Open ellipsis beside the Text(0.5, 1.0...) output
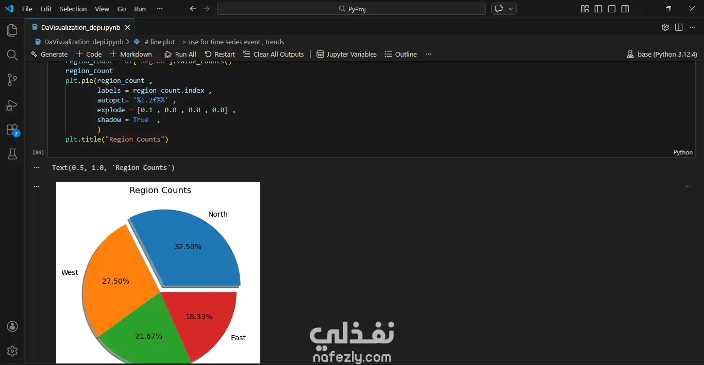 [36, 167]
